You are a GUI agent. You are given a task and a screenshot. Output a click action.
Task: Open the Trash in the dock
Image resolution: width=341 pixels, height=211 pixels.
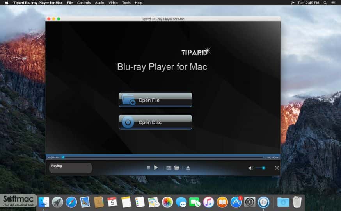[x=297, y=202]
